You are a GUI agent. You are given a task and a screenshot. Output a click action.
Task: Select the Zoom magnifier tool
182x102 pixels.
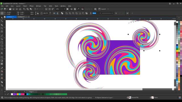coord(2,28)
